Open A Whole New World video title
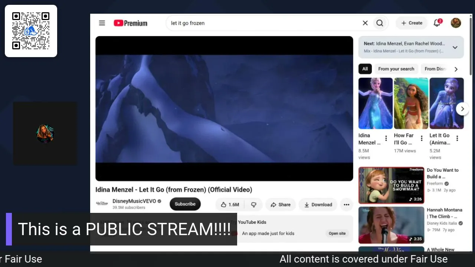 click(440, 250)
